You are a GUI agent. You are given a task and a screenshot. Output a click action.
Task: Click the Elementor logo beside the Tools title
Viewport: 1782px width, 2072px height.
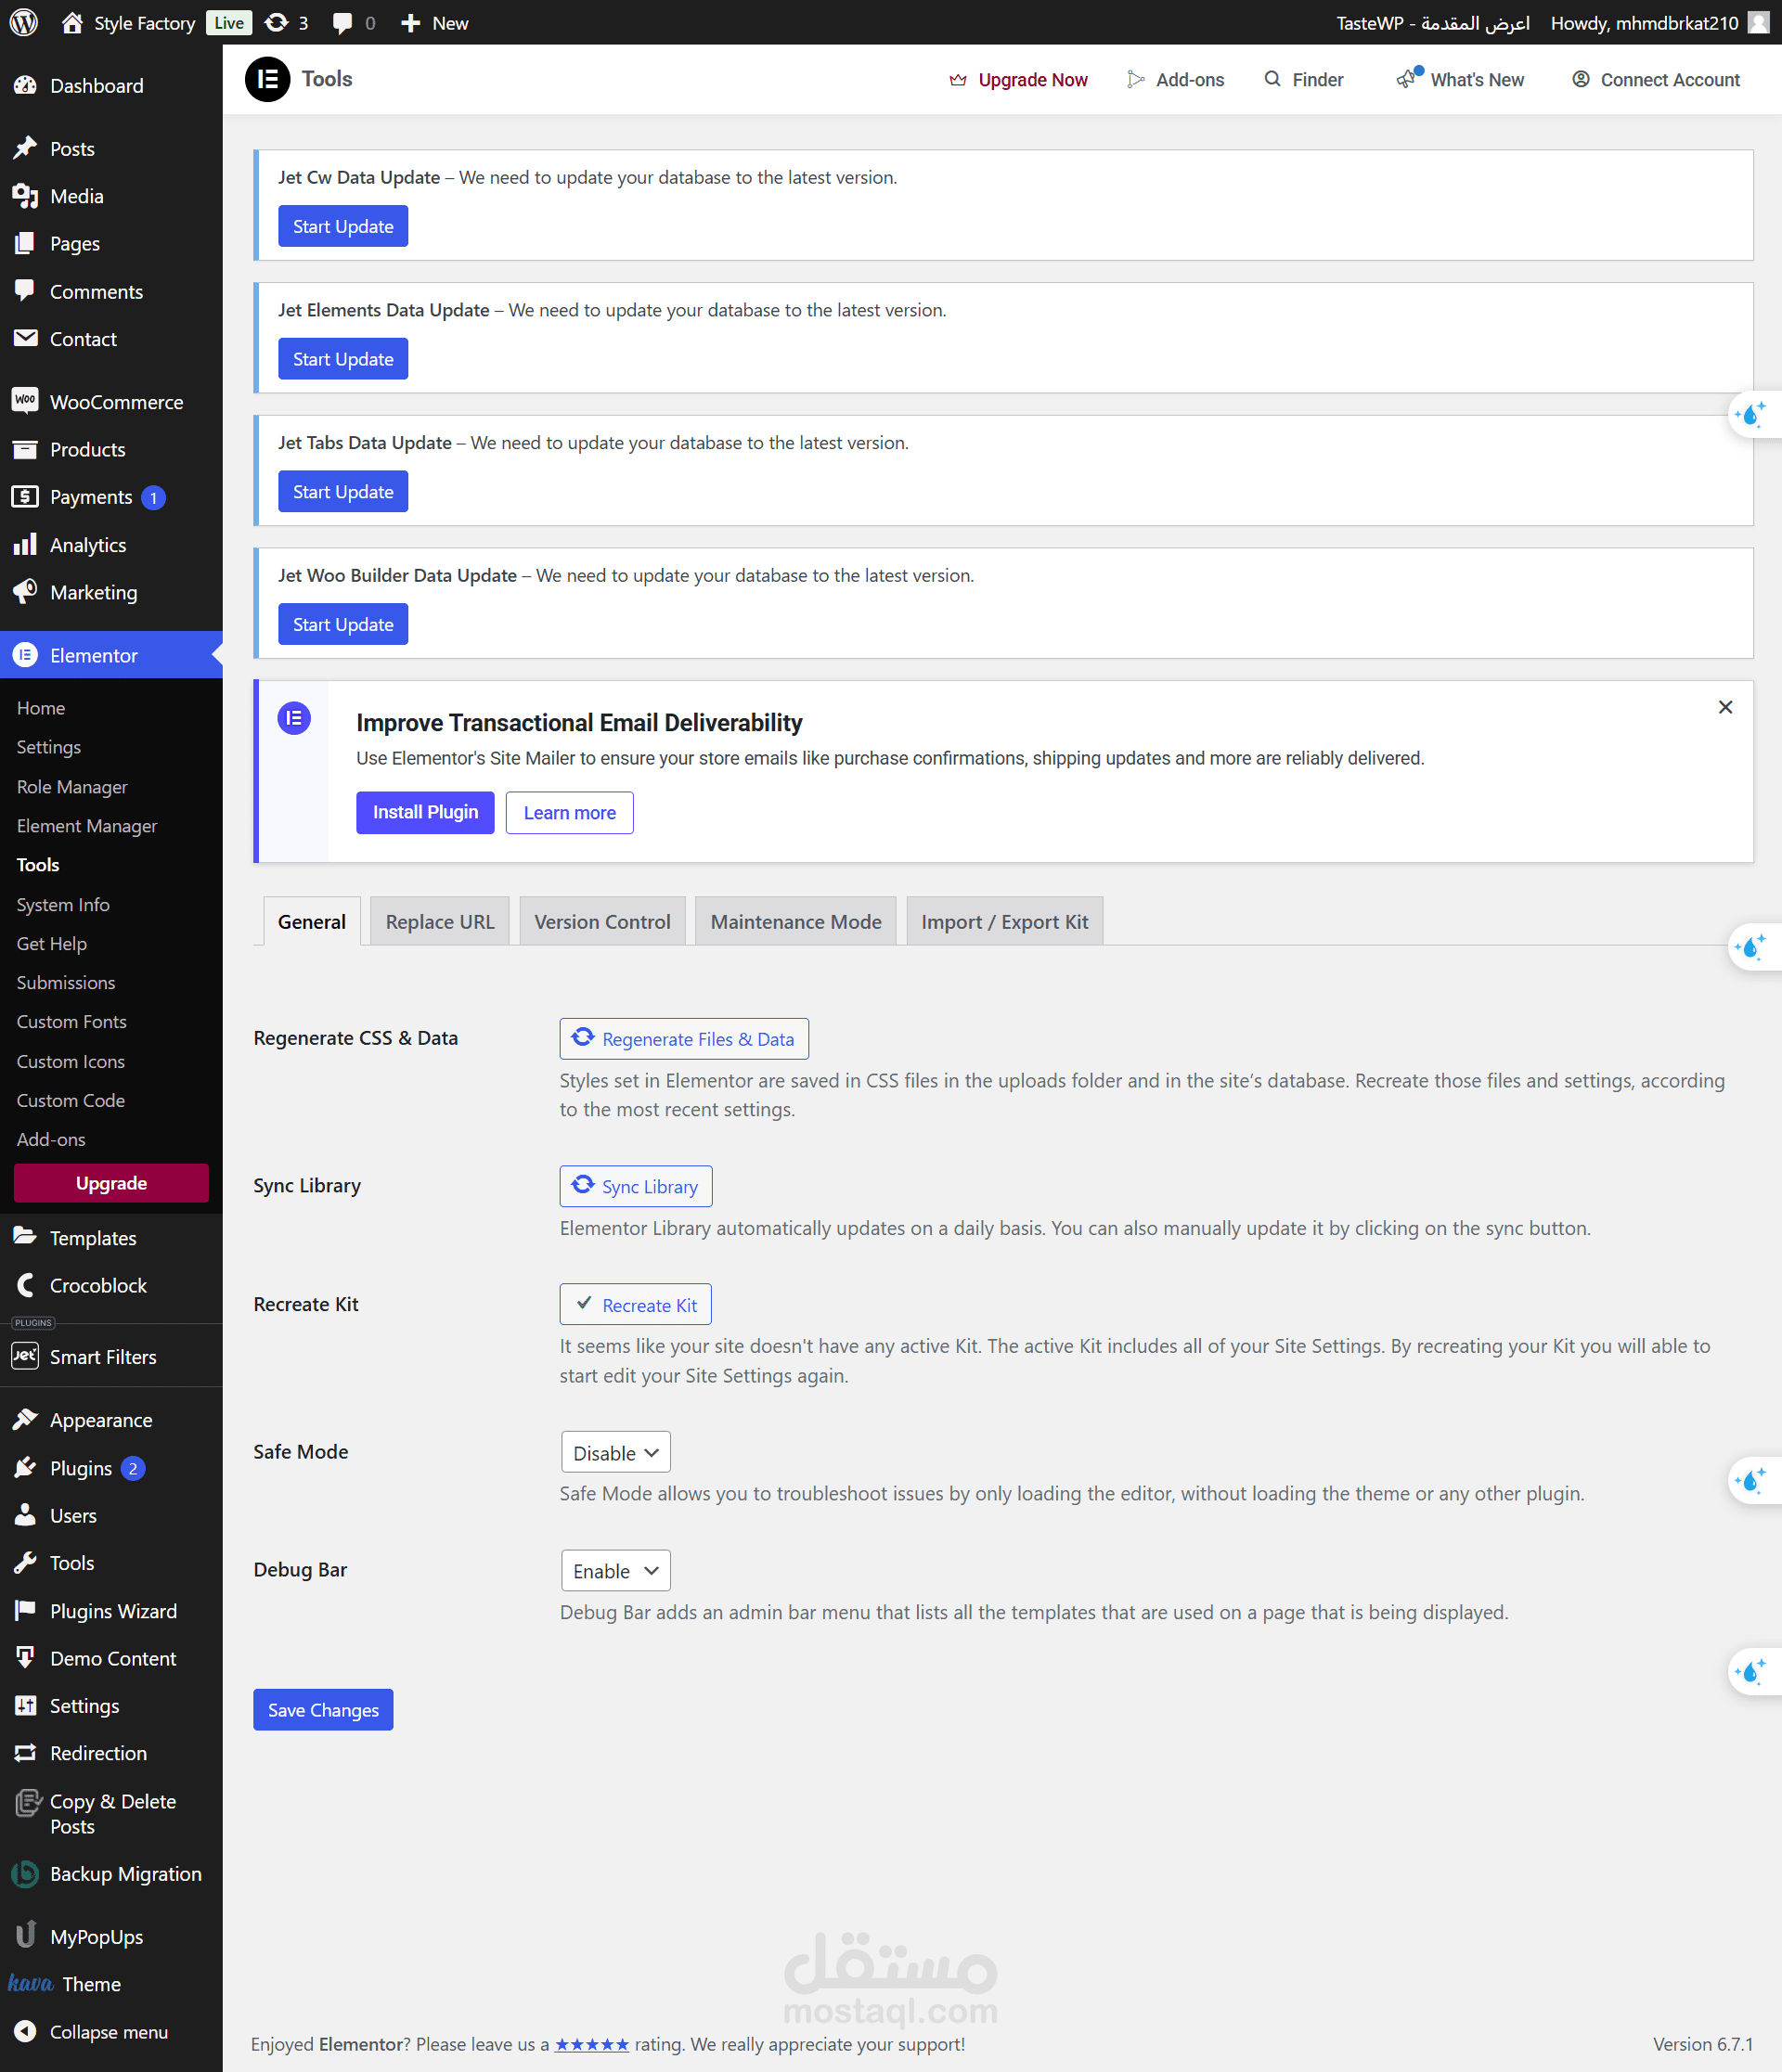coord(267,79)
